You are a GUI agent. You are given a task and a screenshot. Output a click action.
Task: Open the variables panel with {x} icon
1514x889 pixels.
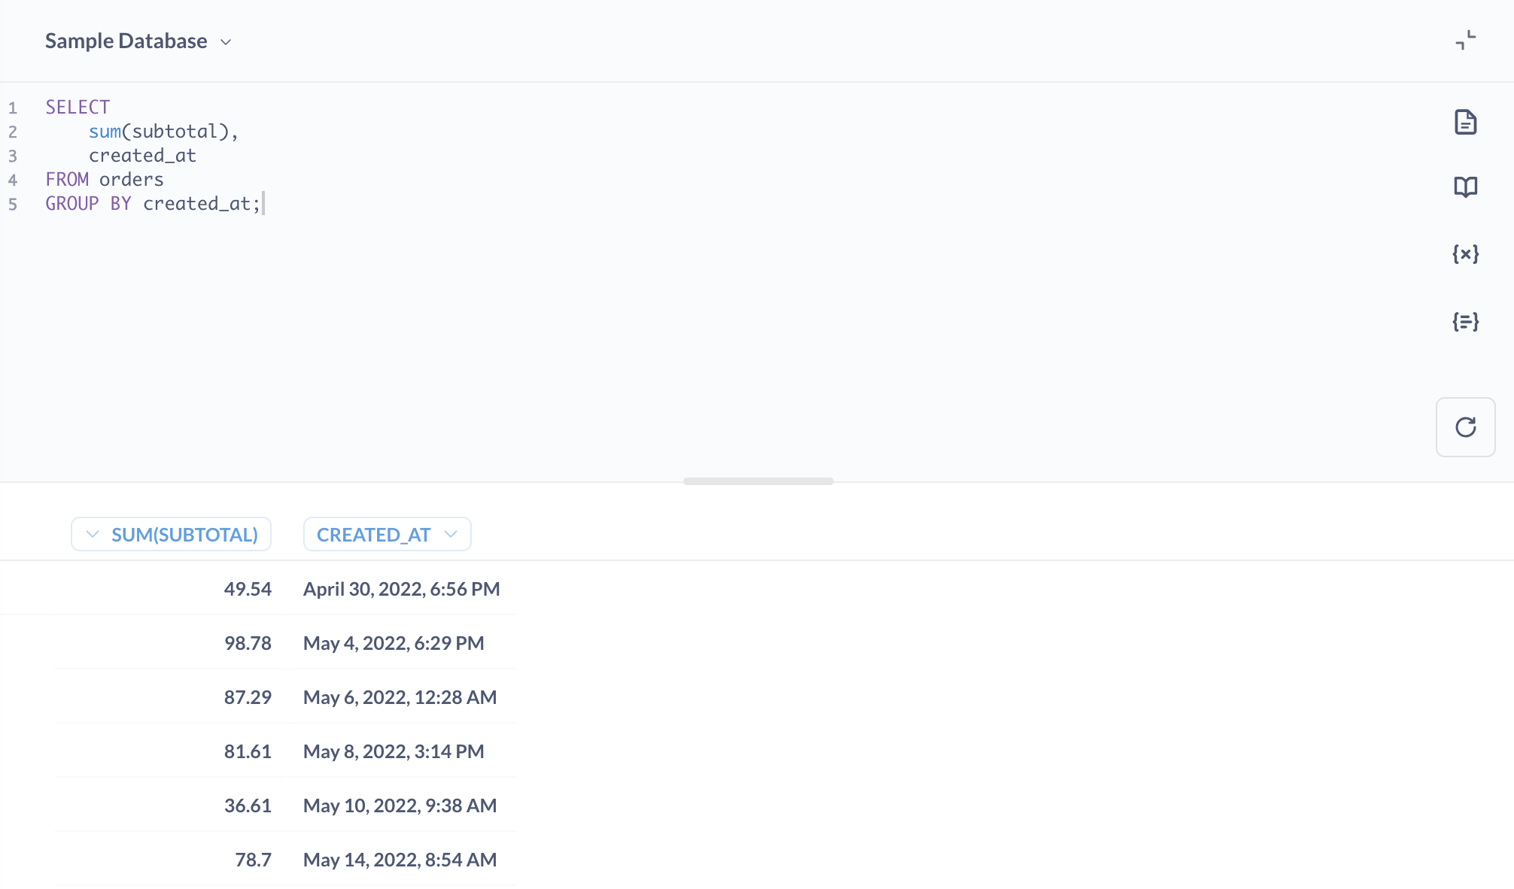(x=1466, y=253)
